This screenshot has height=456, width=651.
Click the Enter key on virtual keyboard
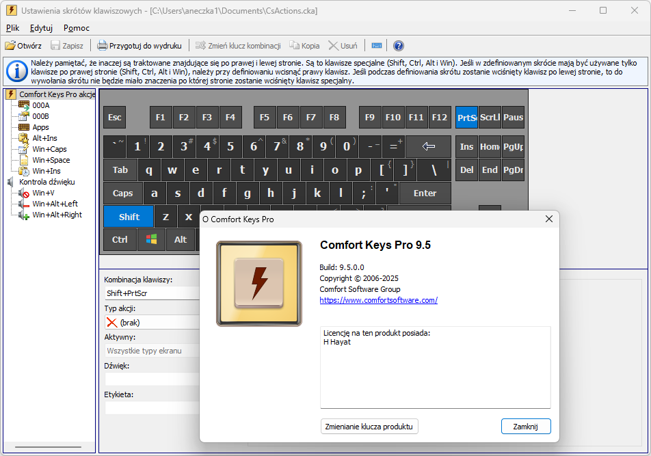[x=425, y=193]
